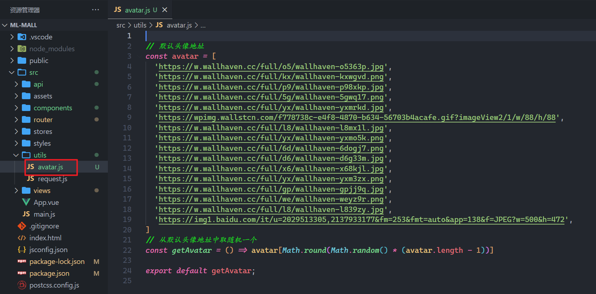The height and width of the screenshot is (294, 596).
Task: Click the api folder icon
Action: tap(26, 84)
